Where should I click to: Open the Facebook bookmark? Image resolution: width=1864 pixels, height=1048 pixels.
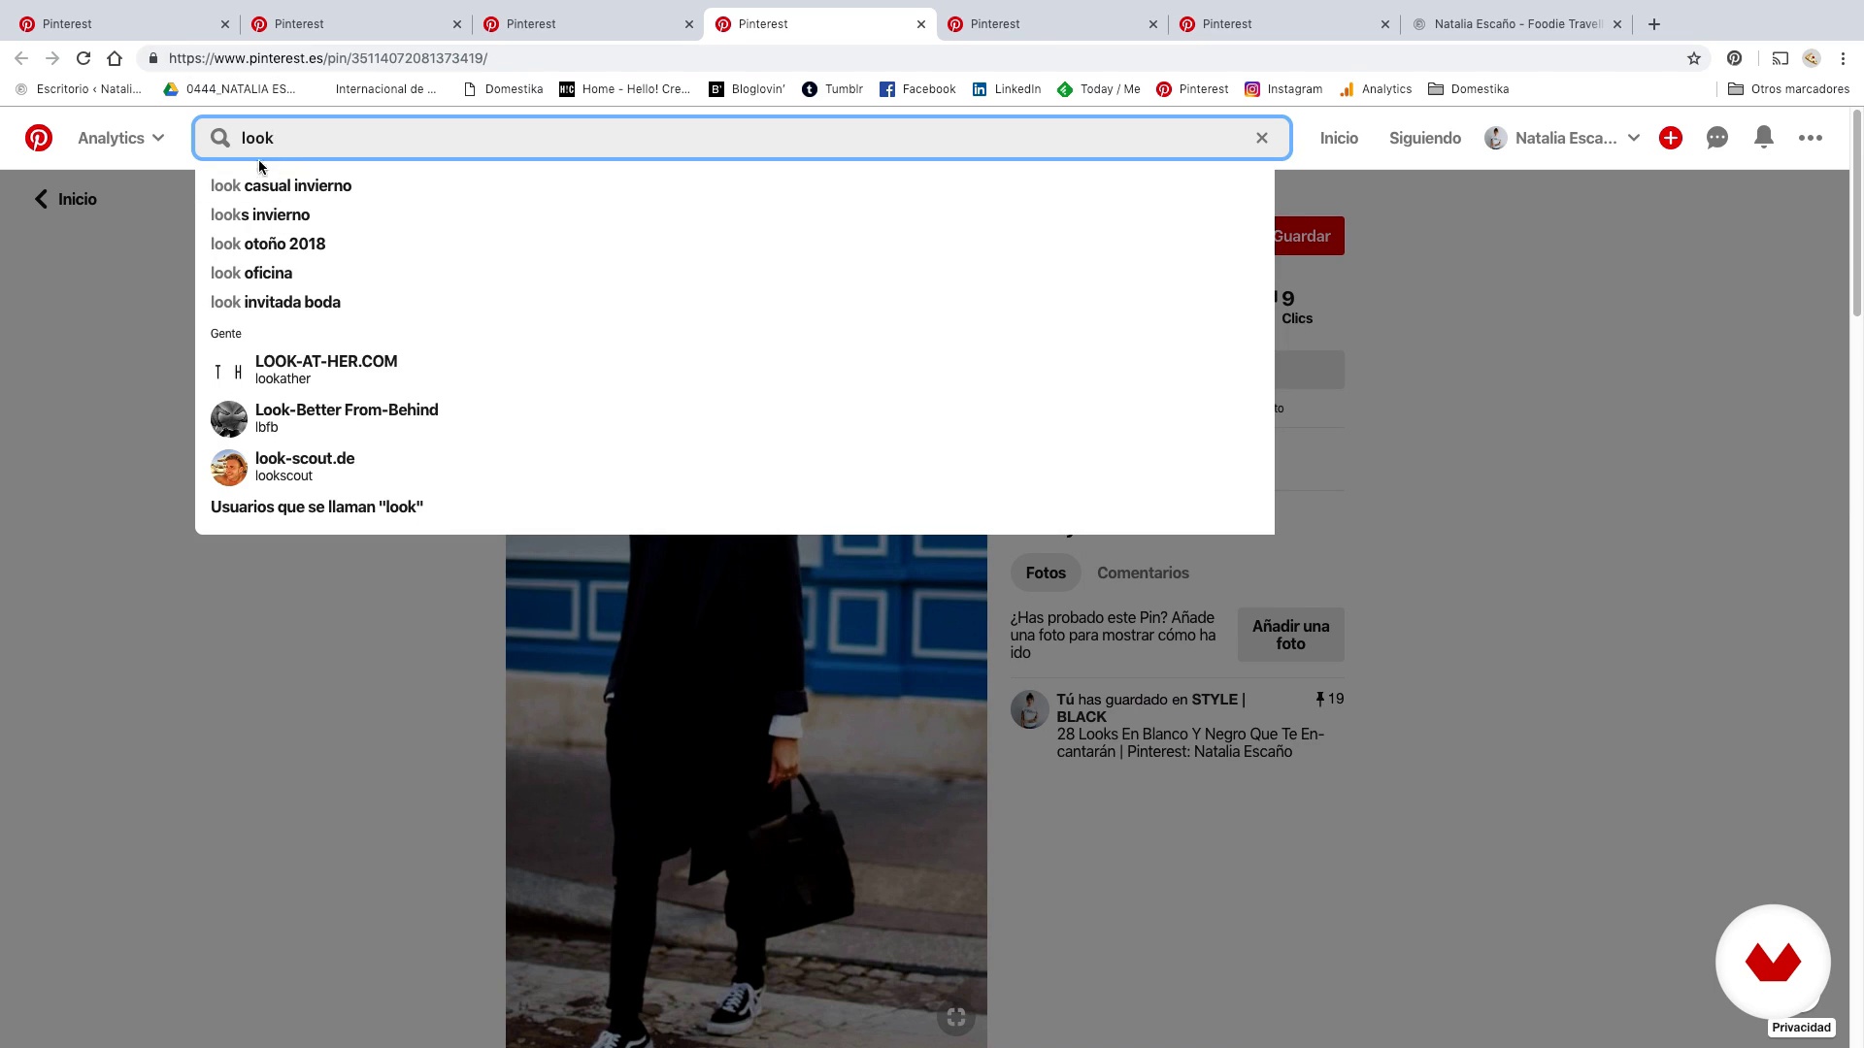[917, 89]
